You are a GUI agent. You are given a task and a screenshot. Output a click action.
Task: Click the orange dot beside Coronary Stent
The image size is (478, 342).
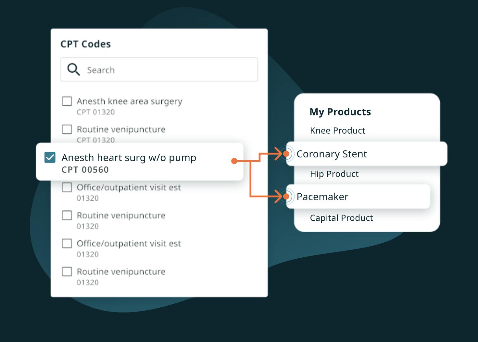(x=286, y=153)
